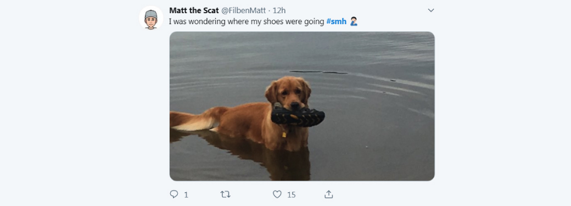
Task: Retweet the post using the arrows icon
Action: [226, 194]
